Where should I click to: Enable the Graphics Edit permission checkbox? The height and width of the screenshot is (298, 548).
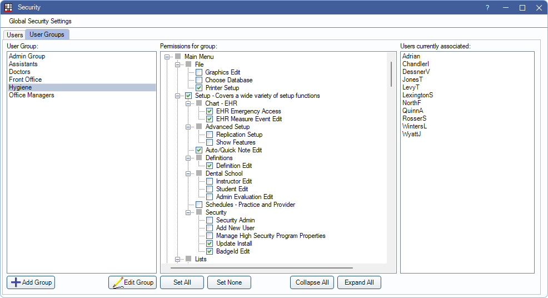(199, 72)
